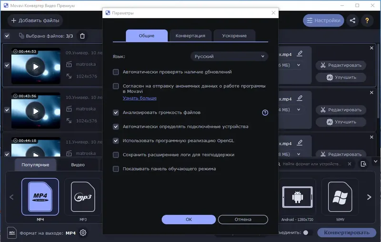Collapse the format panel chevron
Viewport: 381px width, 242px height.
pos(376,161)
